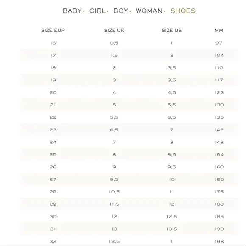Select UK size 5,5 cell
Image resolution: width=246 pixels, height=246 pixels.
[x=114, y=117]
